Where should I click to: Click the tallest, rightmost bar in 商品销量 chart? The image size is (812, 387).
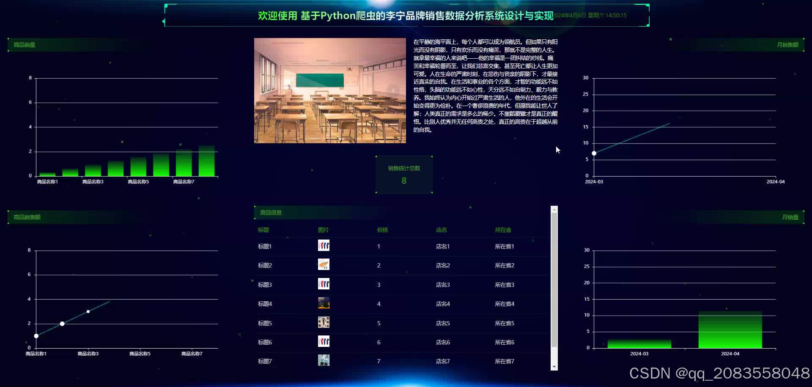tap(207, 161)
